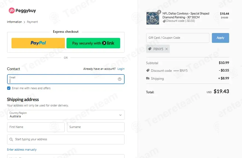Image resolution: width=242 pixels, height=158 pixels.
Task: Open the Dallas Cowboys product thumbnail
Action: (x=153, y=18)
